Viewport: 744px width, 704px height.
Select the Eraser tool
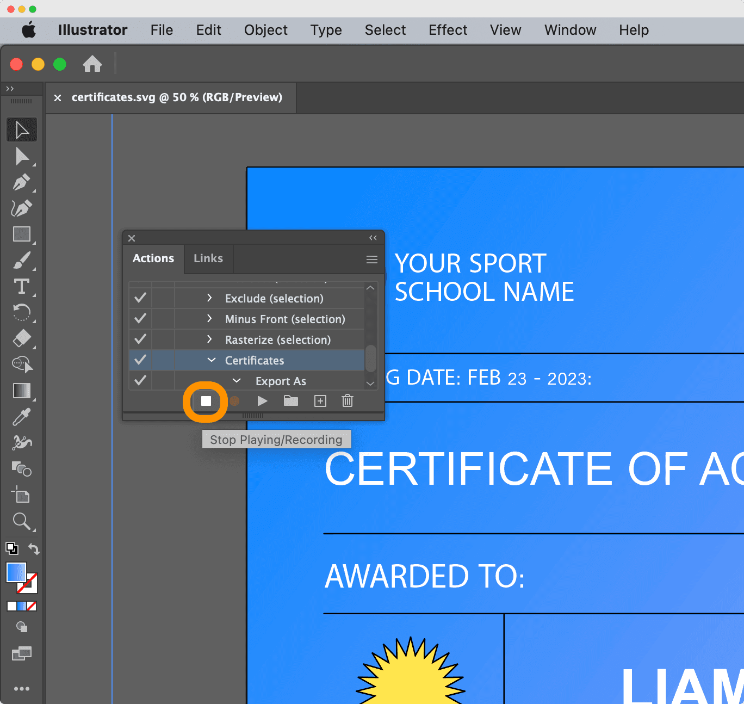pyautogui.click(x=22, y=338)
